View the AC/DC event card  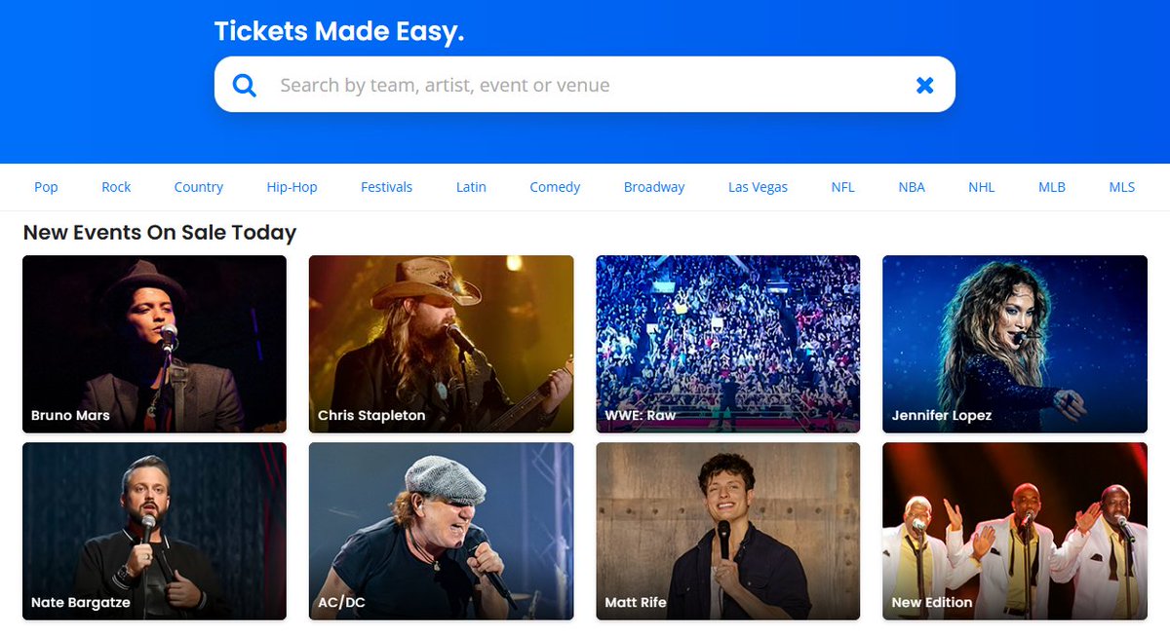[x=441, y=531]
